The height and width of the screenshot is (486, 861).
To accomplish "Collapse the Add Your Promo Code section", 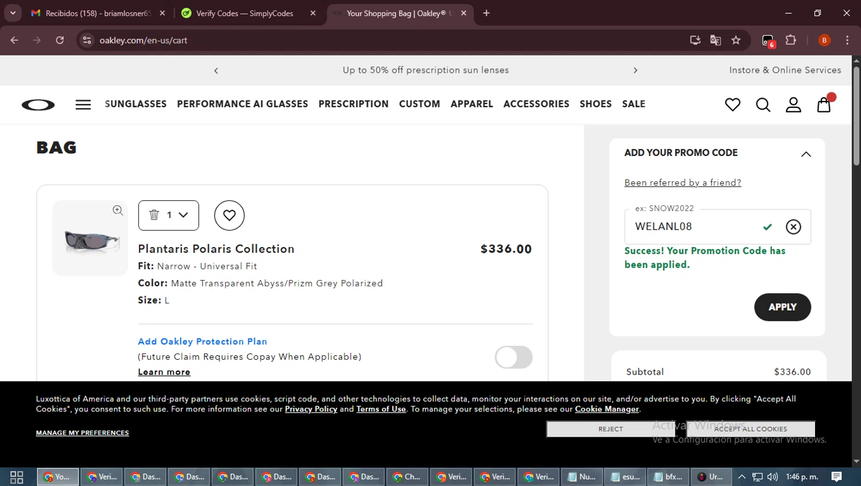I will 806,154.
